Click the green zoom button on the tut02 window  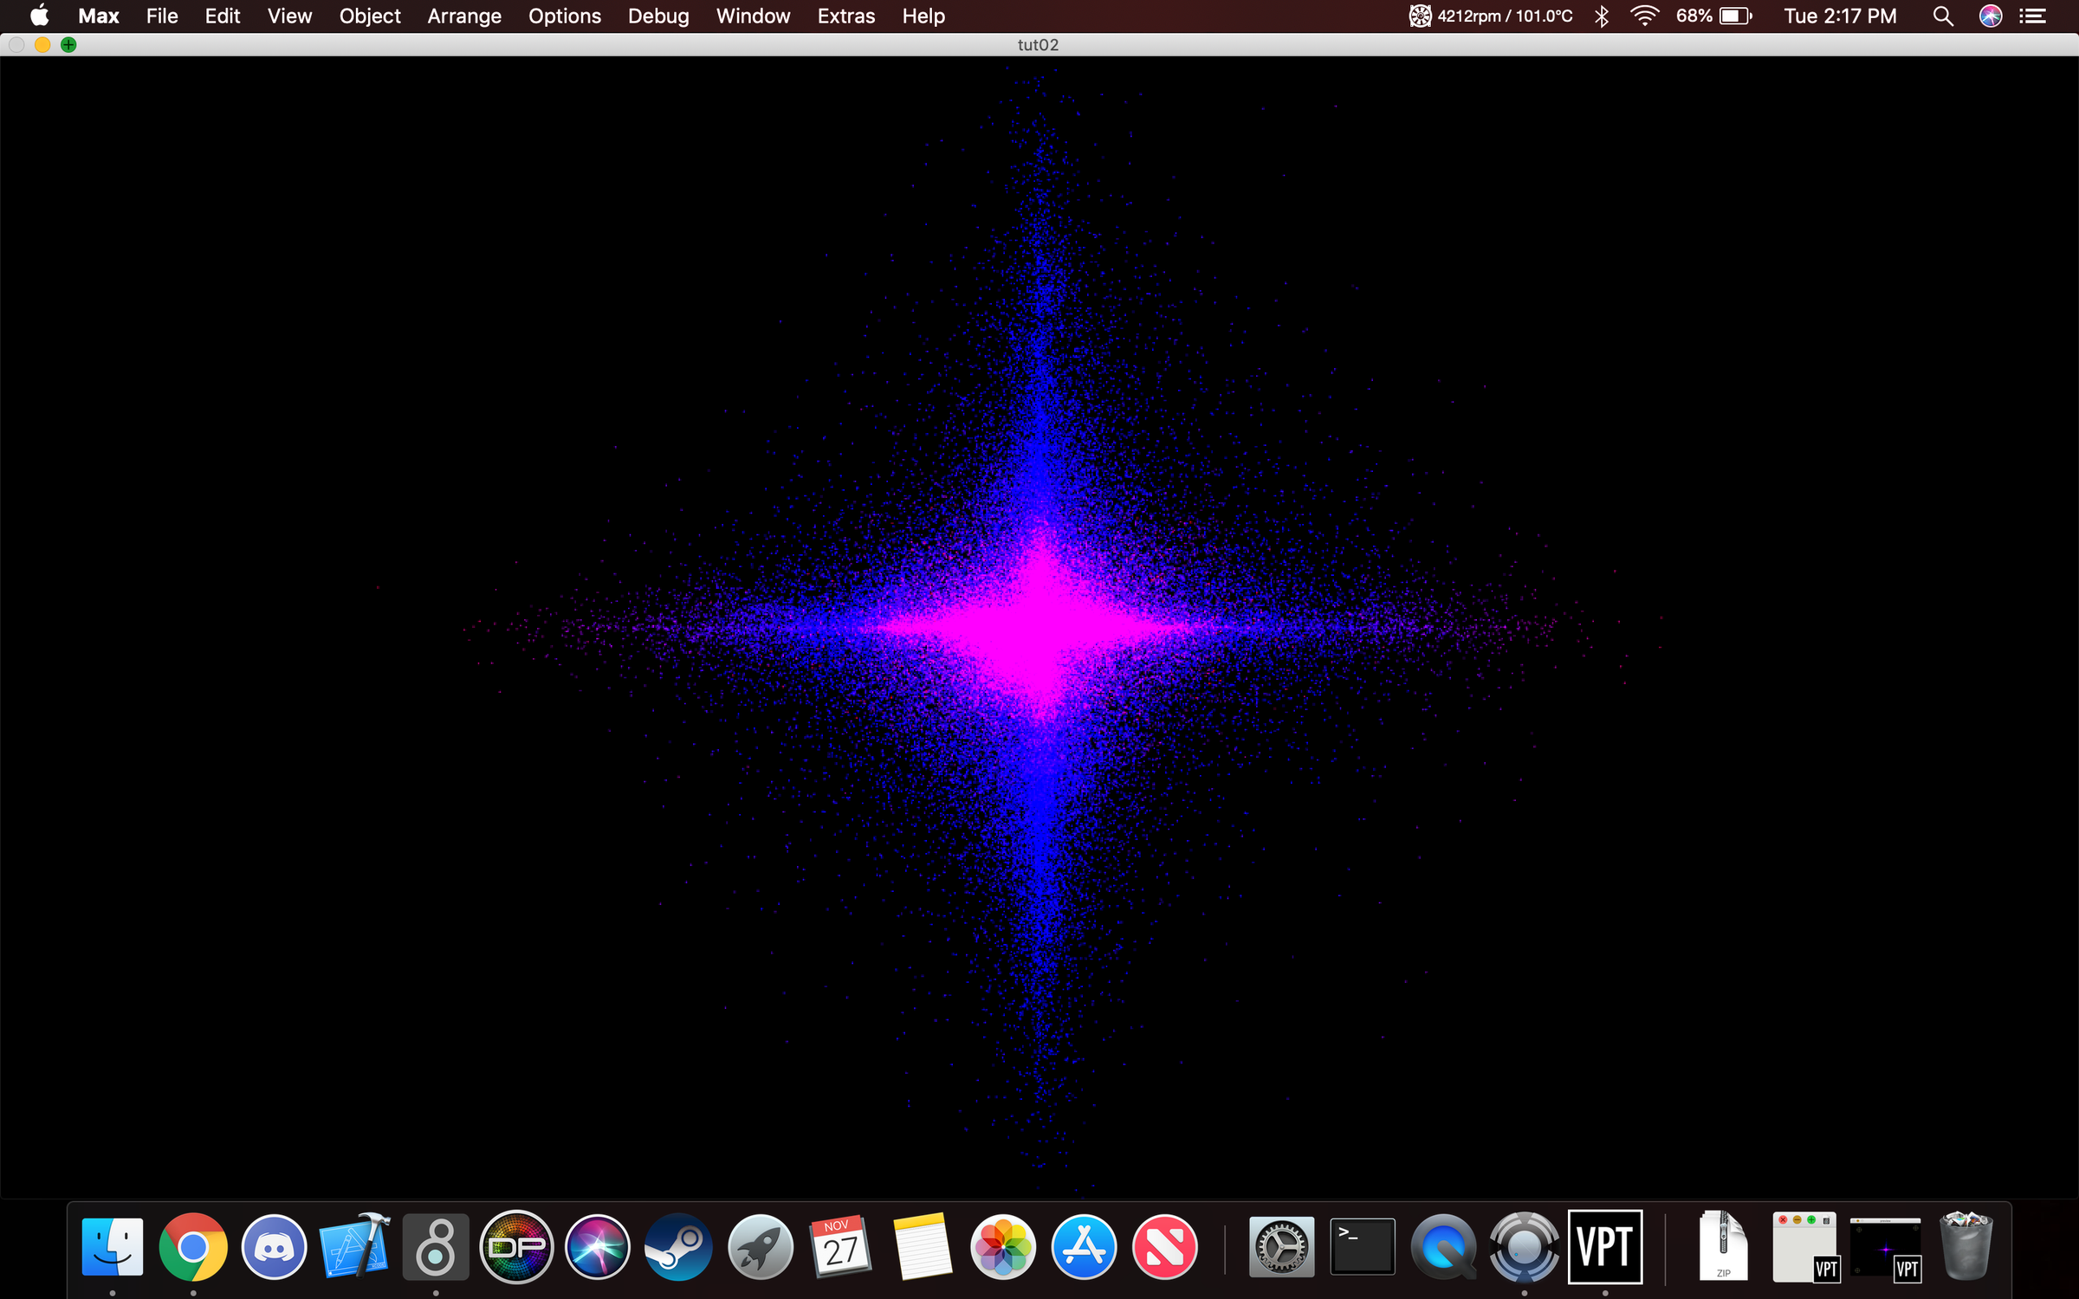tap(68, 44)
